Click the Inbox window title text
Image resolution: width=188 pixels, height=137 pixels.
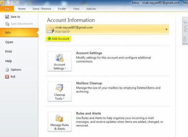[x=160, y=3]
